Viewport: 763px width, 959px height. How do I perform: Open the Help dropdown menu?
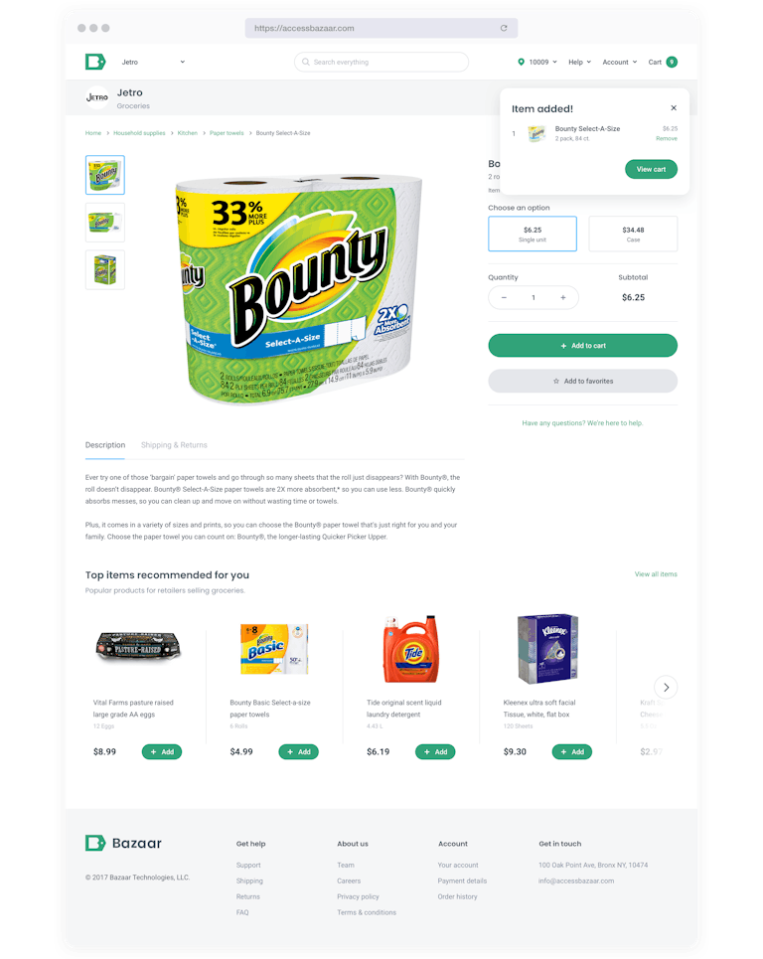[x=579, y=62]
